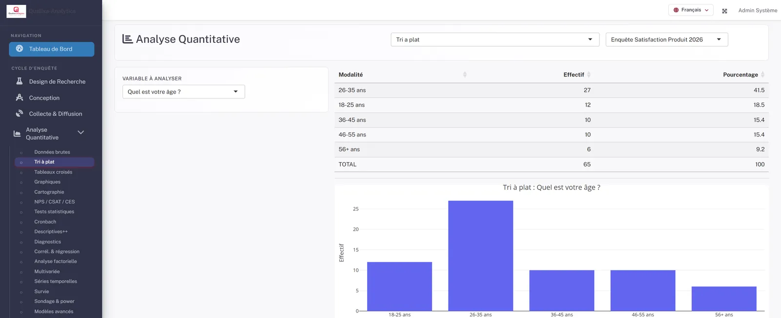Click the Analyse Quantitative page title icon

tap(127, 39)
